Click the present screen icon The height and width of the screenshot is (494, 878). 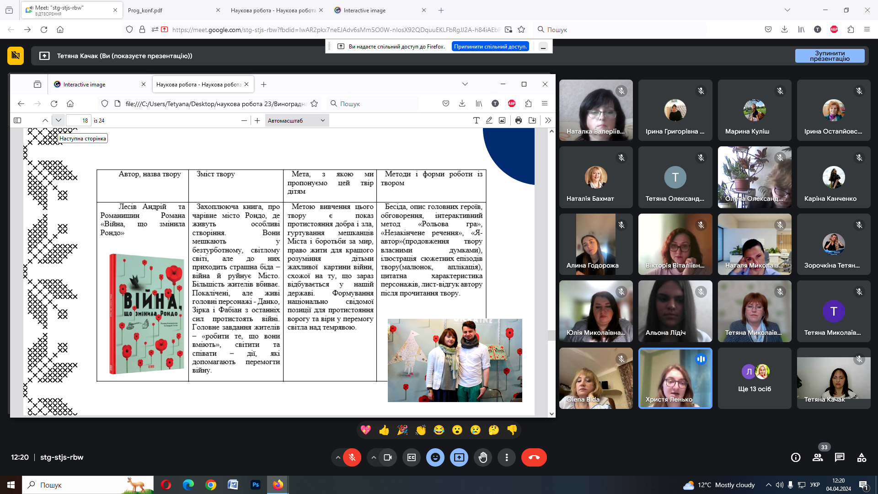[x=459, y=457]
